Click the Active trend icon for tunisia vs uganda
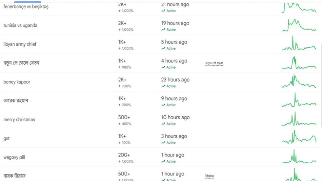The height and width of the screenshot is (181, 322). click(163, 30)
